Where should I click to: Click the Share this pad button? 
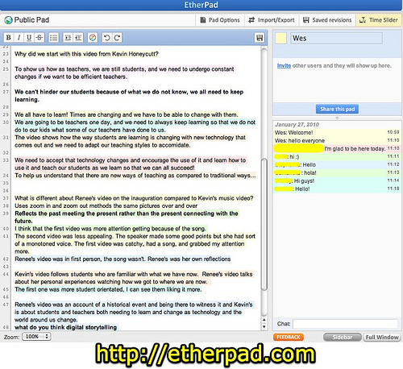click(x=338, y=109)
